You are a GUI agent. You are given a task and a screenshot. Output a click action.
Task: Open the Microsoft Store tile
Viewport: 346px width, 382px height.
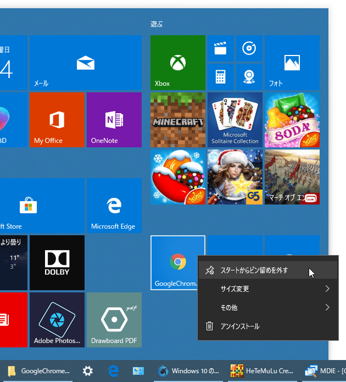pyautogui.click(x=42, y=206)
